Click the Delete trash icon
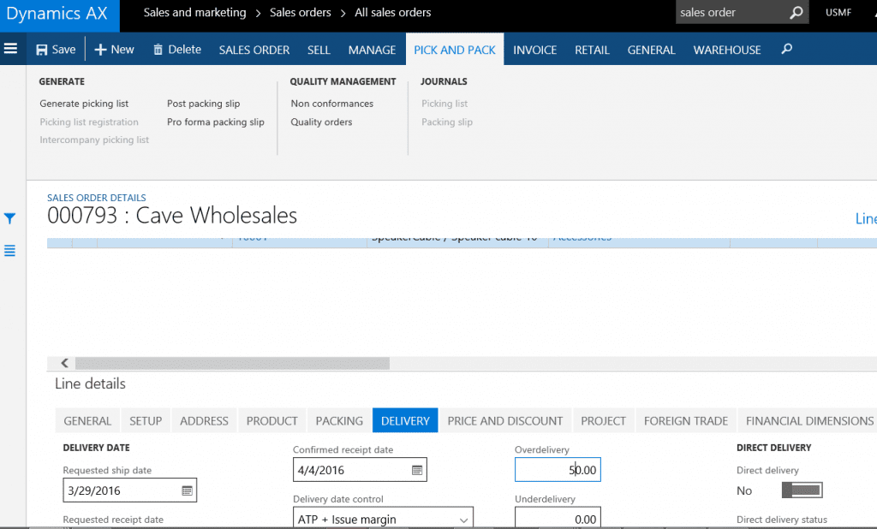The width and height of the screenshot is (877, 529). (x=158, y=50)
